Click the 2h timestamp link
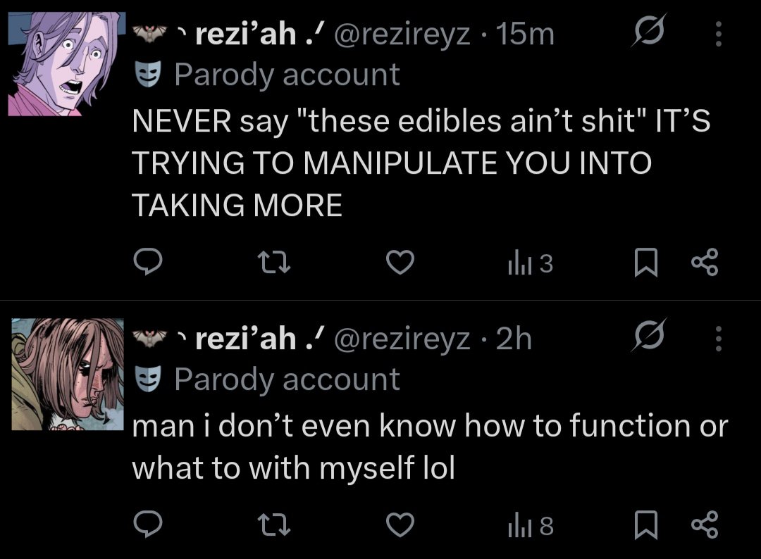The height and width of the screenshot is (559, 761). pyautogui.click(x=514, y=339)
